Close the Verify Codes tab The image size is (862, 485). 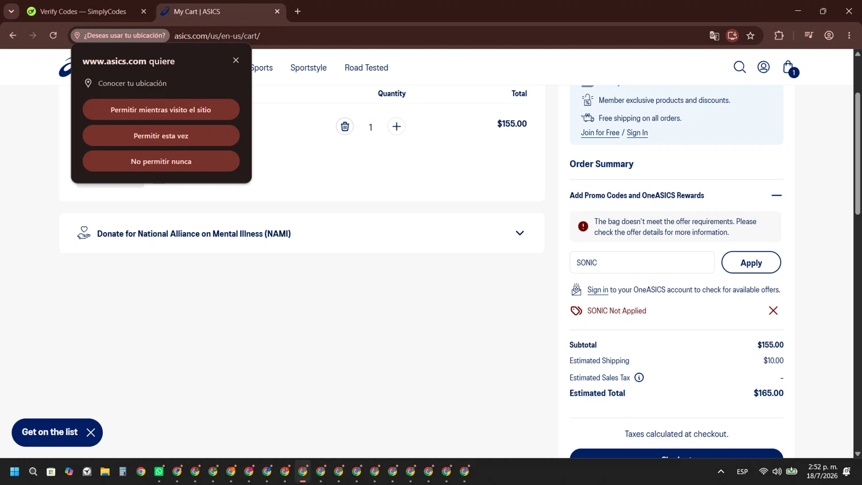click(x=144, y=11)
